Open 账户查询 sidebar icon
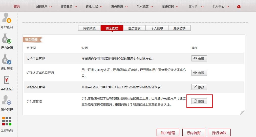 [7, 18]
